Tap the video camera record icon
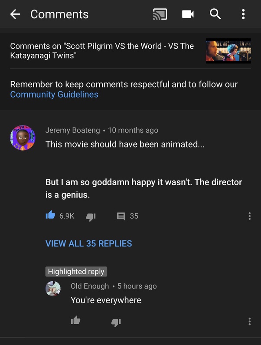This screenshot has height=345, width=261. tap(188, 14)
